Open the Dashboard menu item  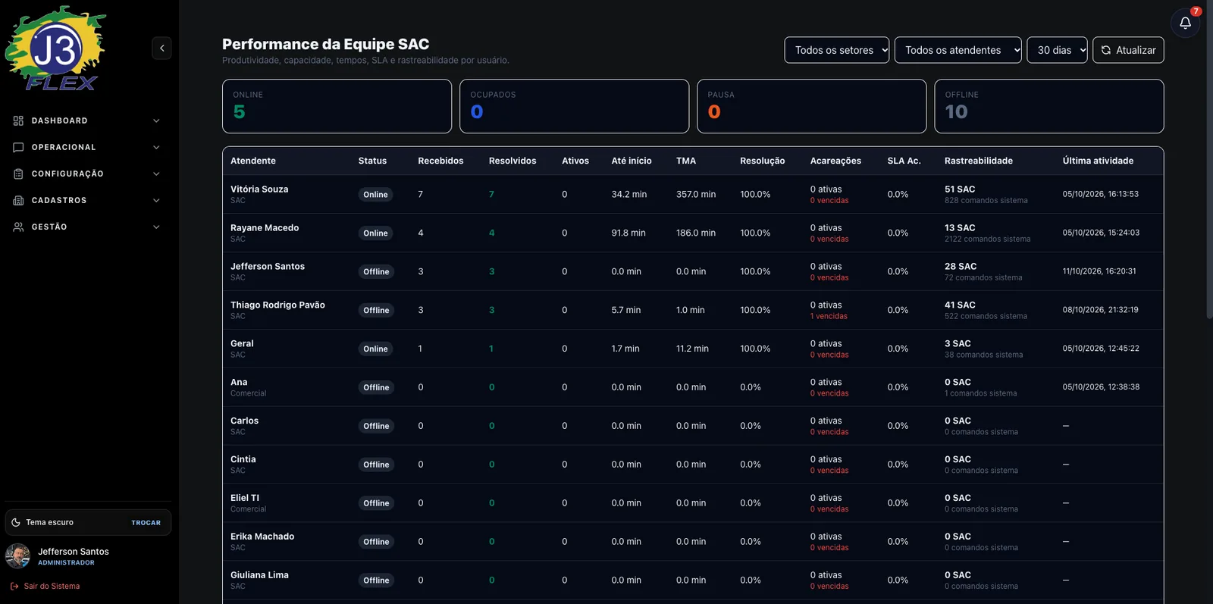point(87,120)
